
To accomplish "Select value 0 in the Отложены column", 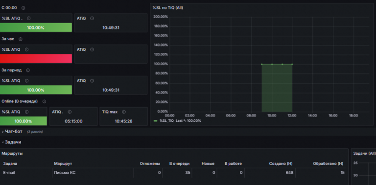I will click(x=159, y=173).
